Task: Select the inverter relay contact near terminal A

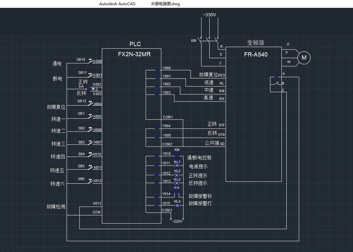Action: point(277,76)
